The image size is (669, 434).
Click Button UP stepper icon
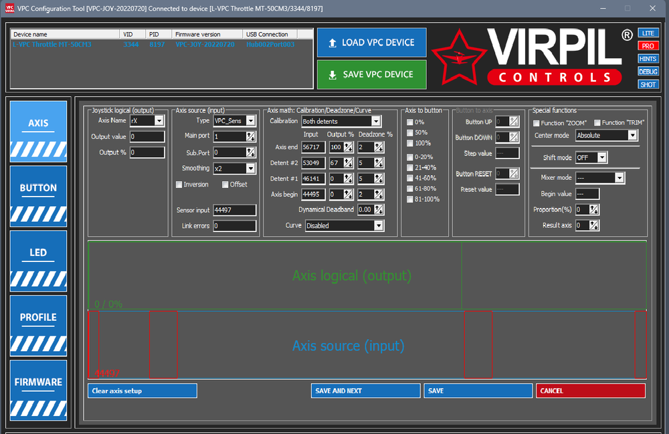514,122
